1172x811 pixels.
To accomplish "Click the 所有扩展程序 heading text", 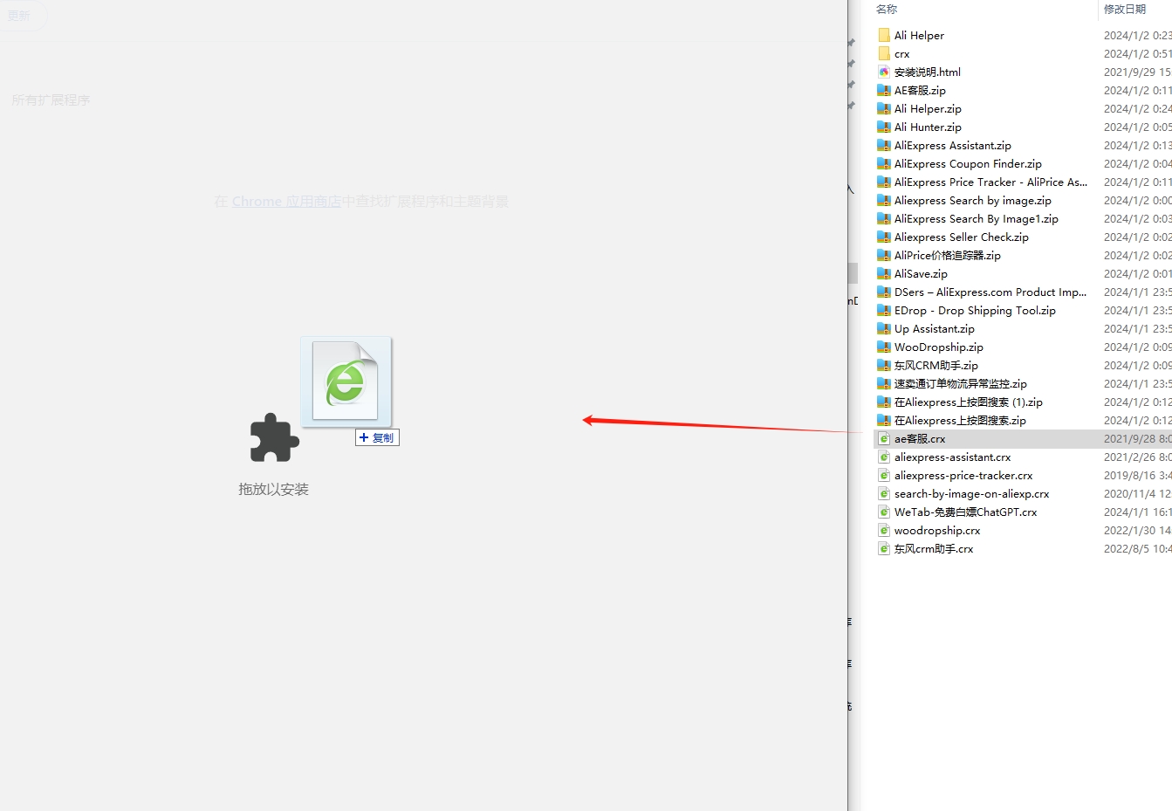I will pyautogui.click(x=51, y=100).
